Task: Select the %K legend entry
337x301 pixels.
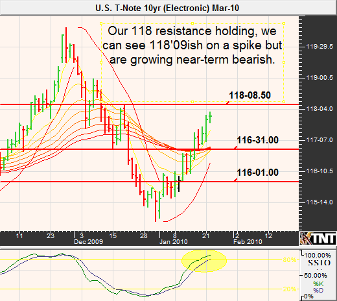Action: click(318, 283)
